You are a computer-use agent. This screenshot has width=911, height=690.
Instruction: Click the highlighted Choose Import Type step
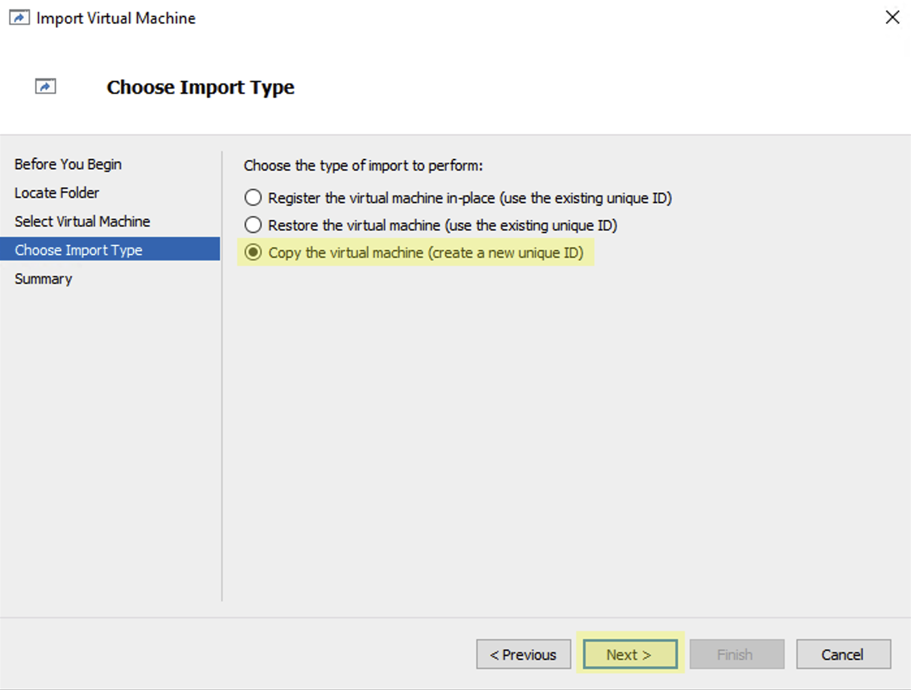(x=79, y=250)
